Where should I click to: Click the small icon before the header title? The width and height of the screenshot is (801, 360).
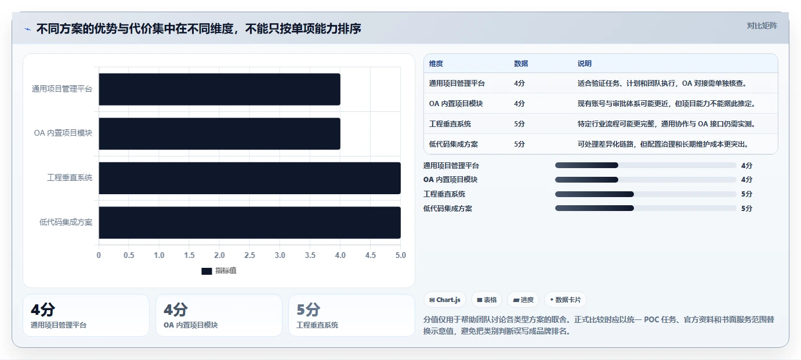tap(27, 29)
